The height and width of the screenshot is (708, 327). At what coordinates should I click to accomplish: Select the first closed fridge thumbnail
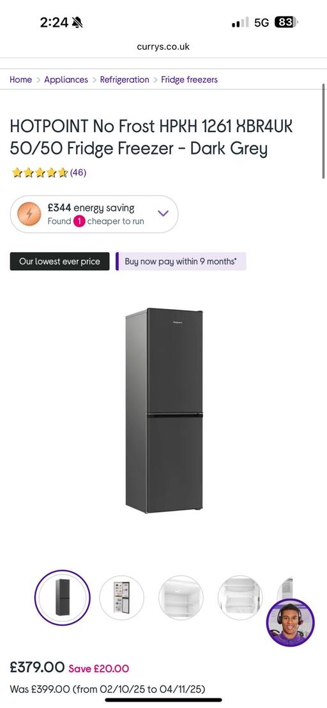63,598
